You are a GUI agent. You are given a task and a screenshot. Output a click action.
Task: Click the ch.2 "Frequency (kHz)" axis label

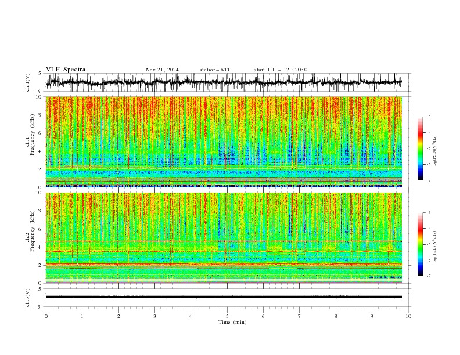[x=32, y=231]
